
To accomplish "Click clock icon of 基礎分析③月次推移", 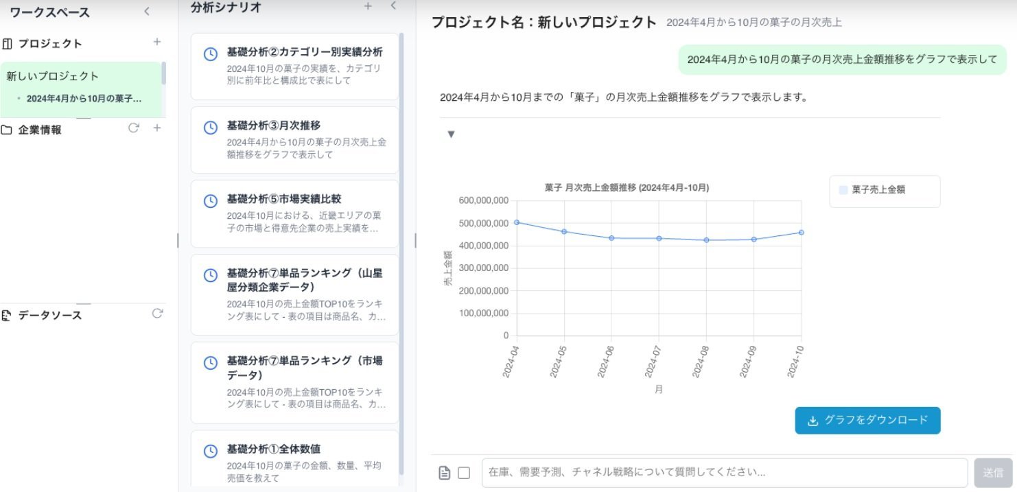I will tap(211, 128).
